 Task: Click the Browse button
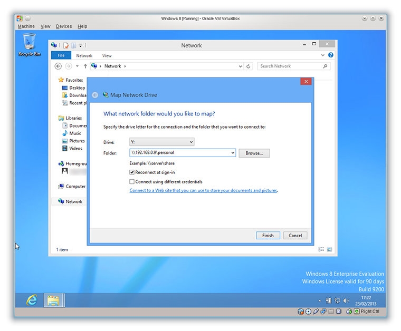pyautogui.click(x=254, y=153)
